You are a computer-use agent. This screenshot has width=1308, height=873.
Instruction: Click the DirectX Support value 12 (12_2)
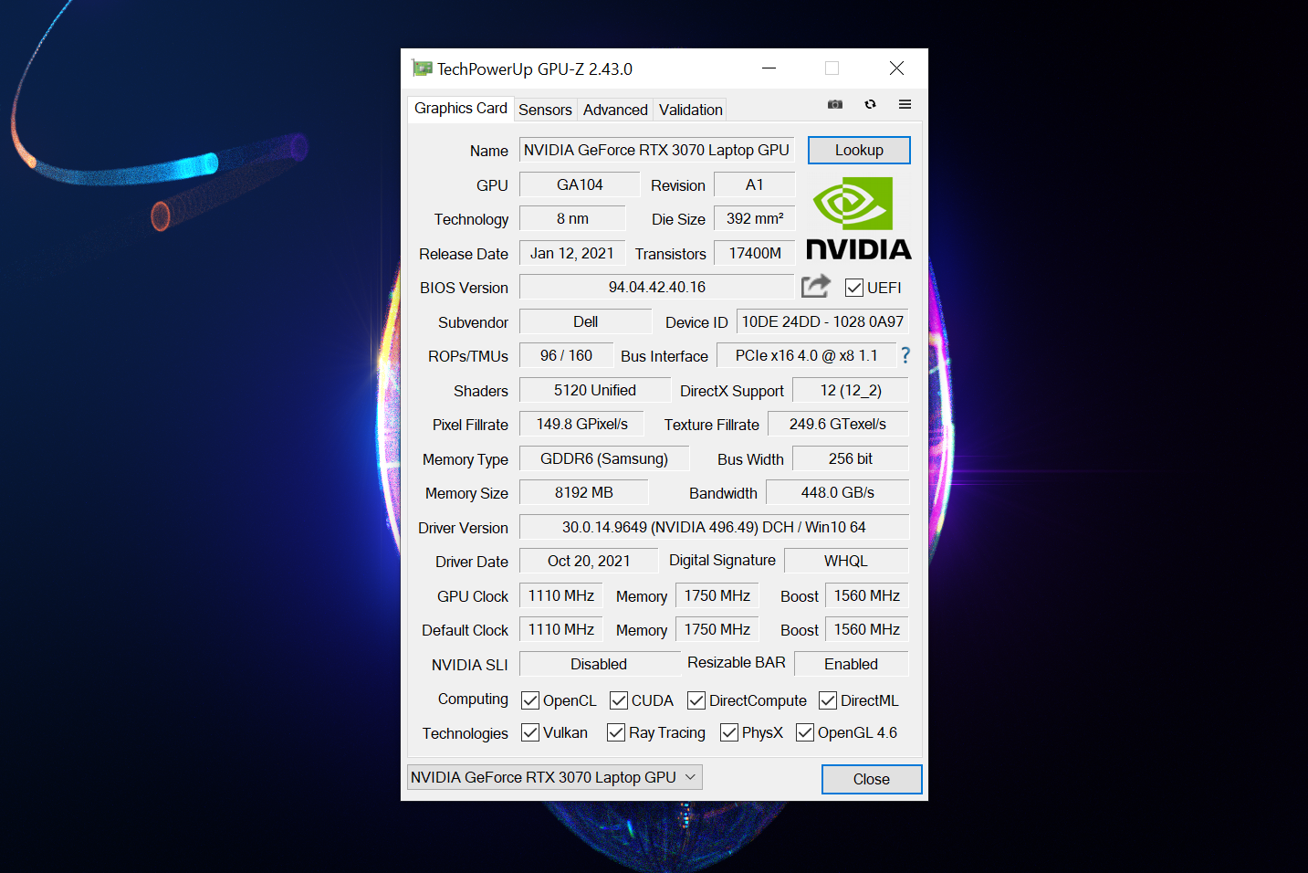pos(851,390)
